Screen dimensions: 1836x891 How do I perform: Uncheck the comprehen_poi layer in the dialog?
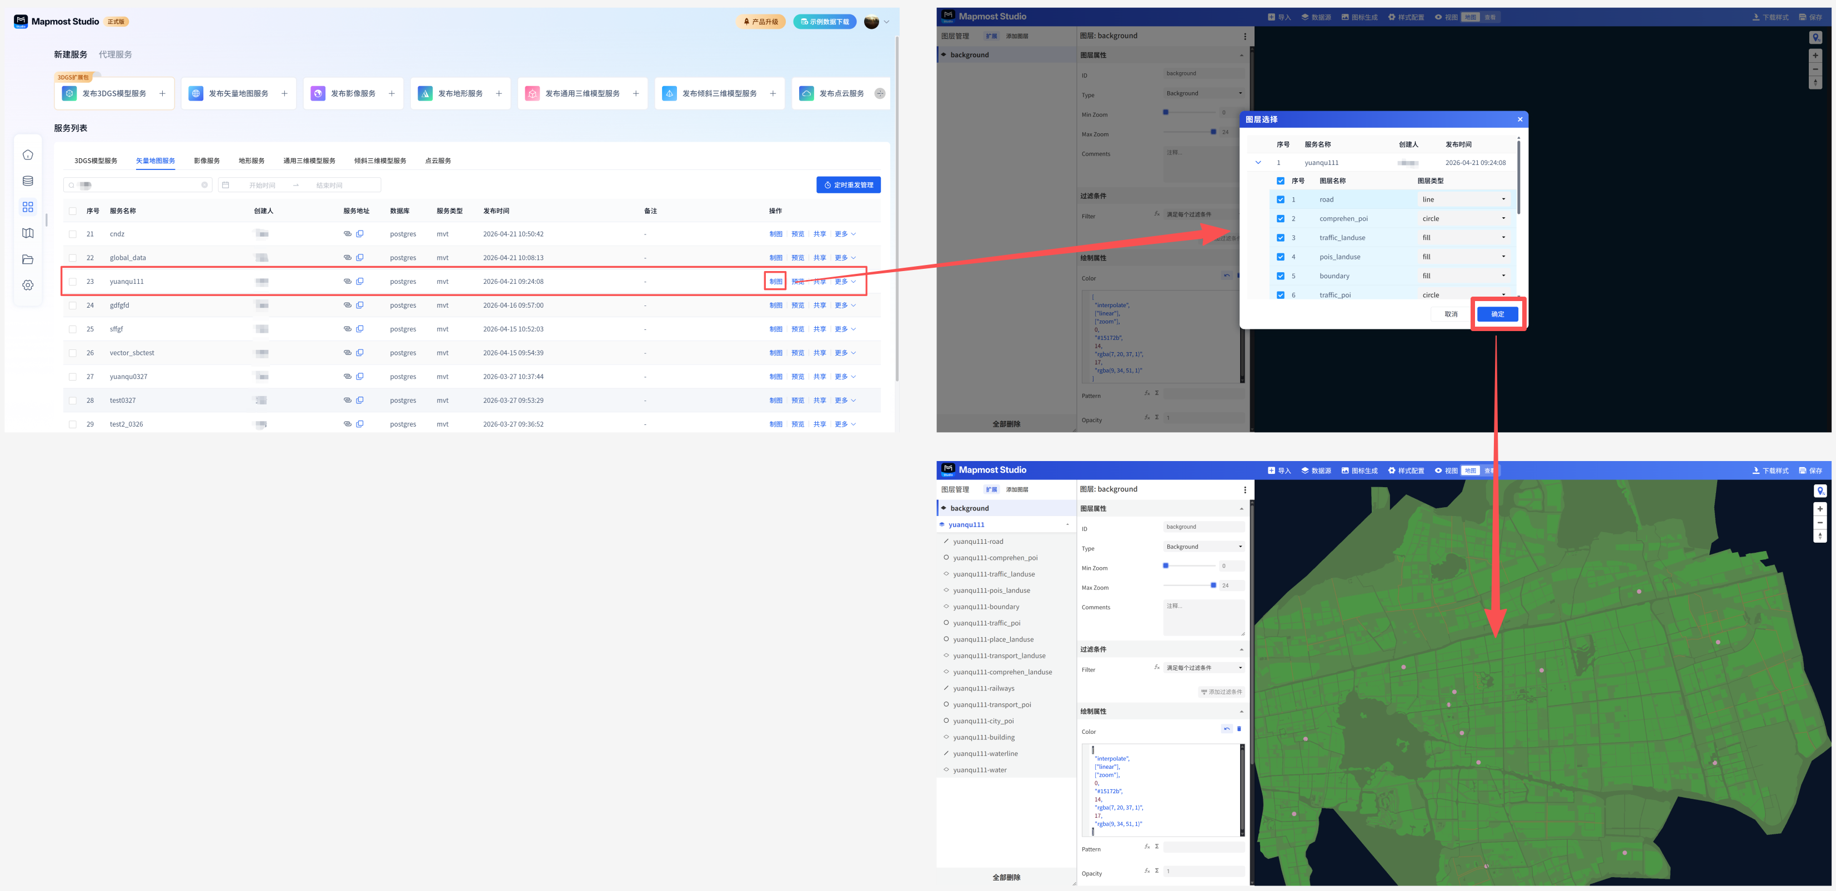point(1280,219)
